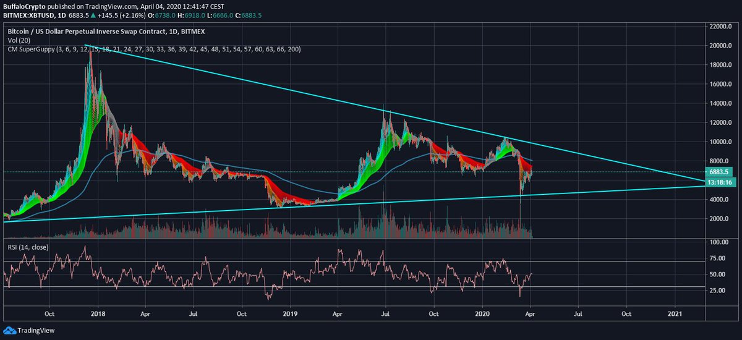Click the 10000.0 price axis label
The width and height of the screenshot is (742, 340).
click(722, 142)
